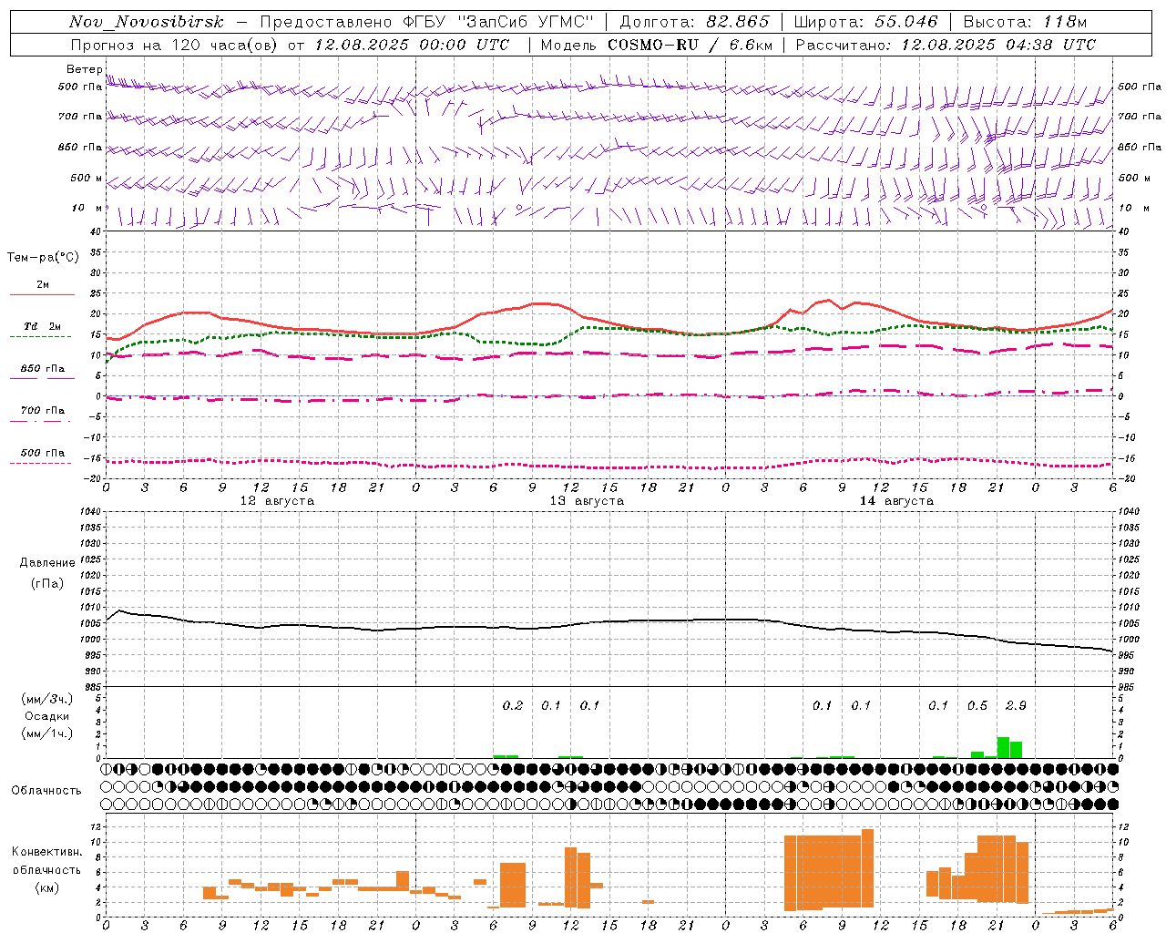Click the 0.5 precipitation value
The width and height of the screenshot is (1166, 933).
pos(977,705)
